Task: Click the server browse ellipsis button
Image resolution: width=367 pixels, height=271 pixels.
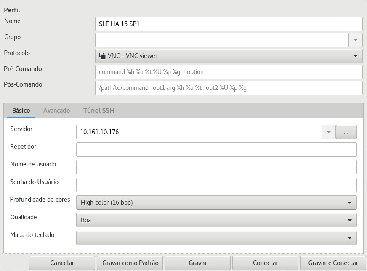Action: pyautogui.click(x=346, y=132)
